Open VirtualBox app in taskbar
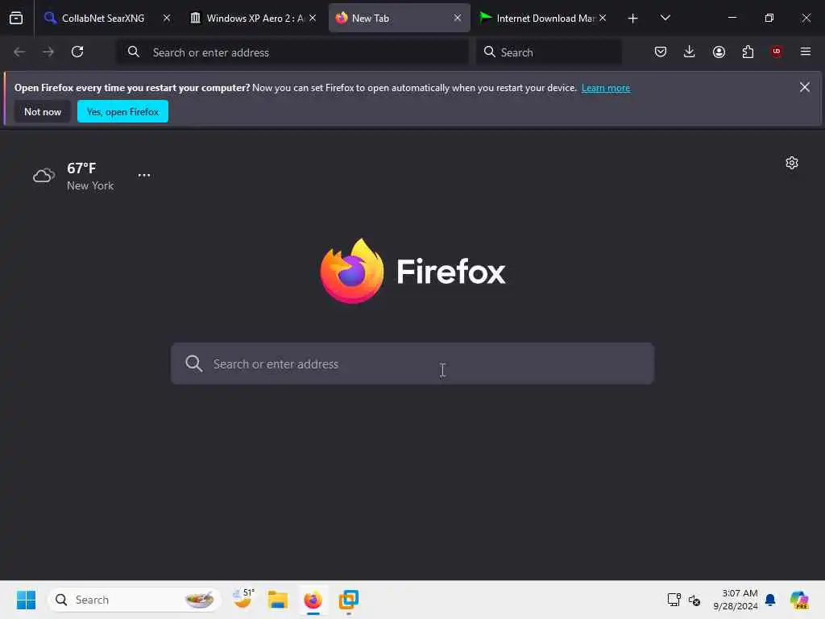 pyautogui.click(x=348, y=600)
